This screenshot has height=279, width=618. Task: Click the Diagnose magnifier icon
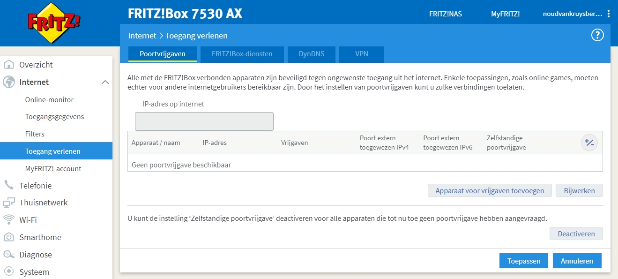click(x=10, y=255)
